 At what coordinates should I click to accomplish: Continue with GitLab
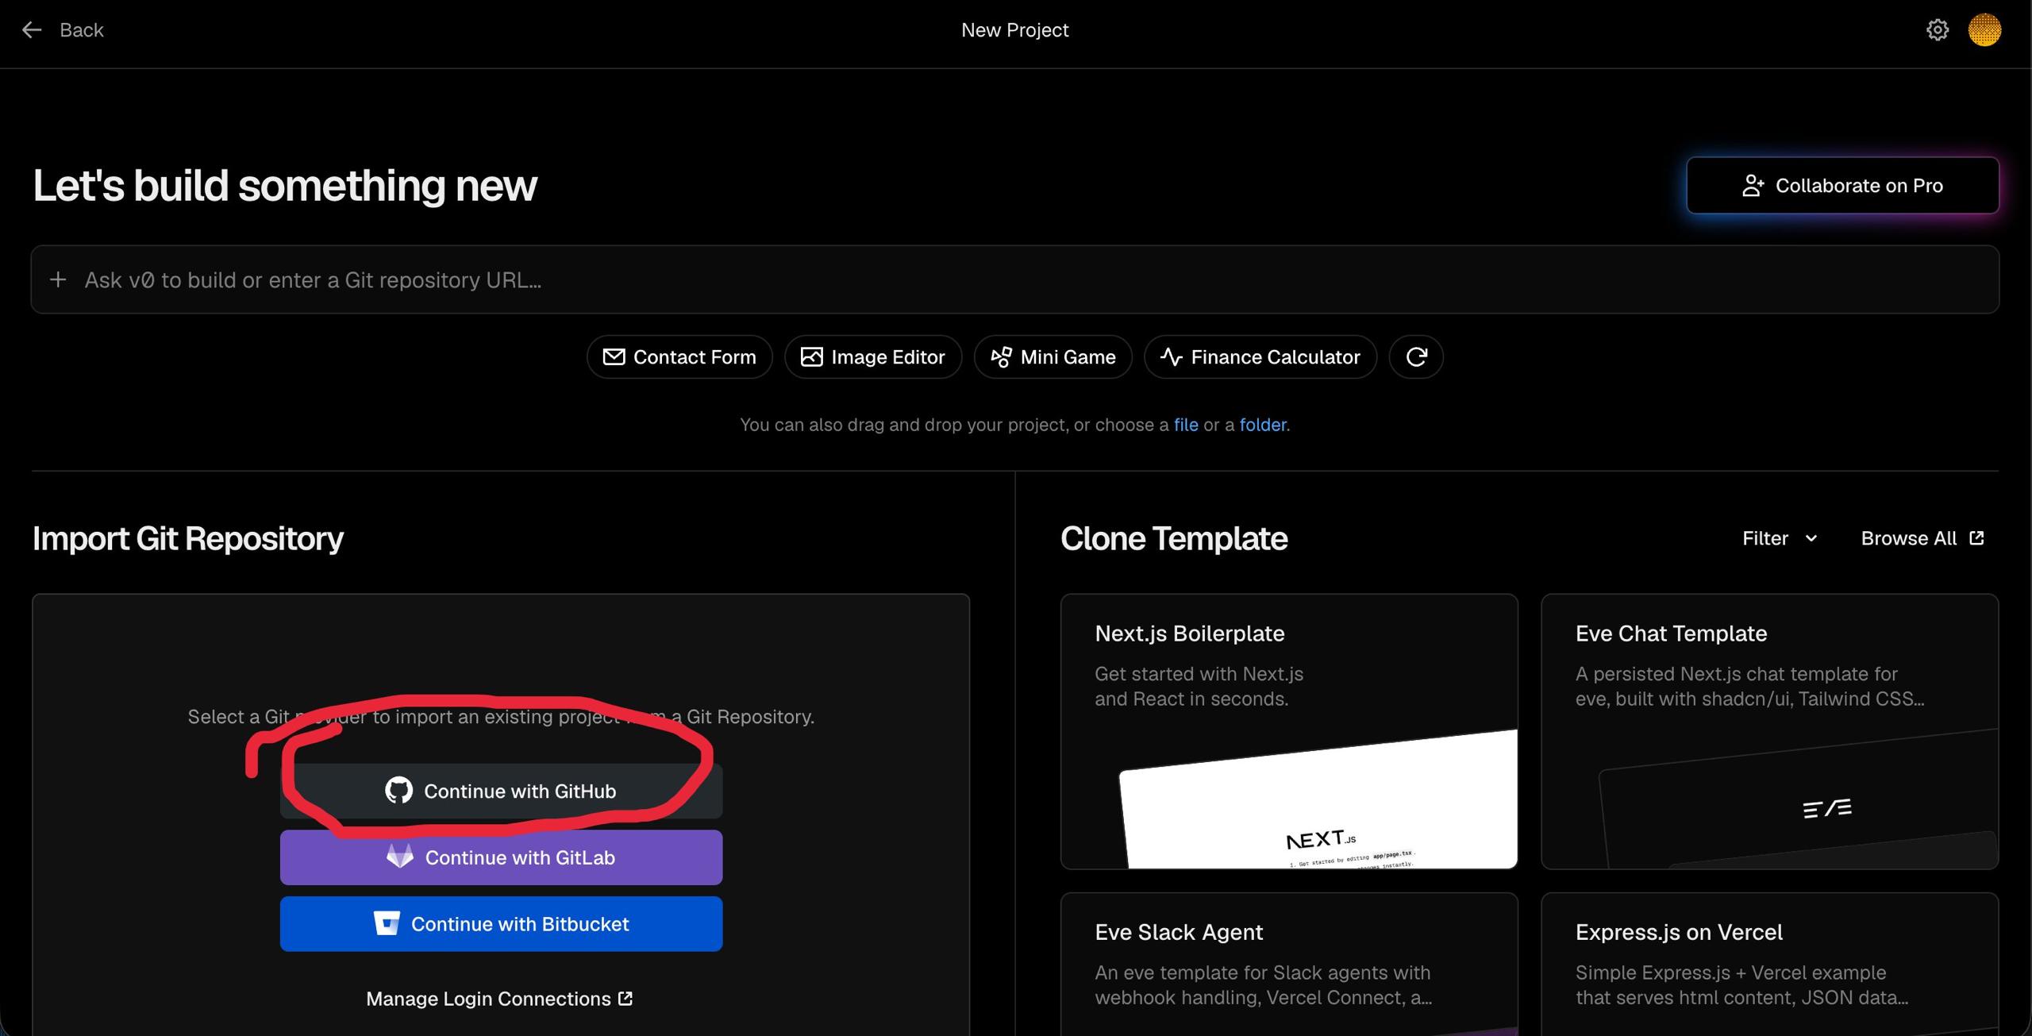pyautogui.click(x=501, y=857)
